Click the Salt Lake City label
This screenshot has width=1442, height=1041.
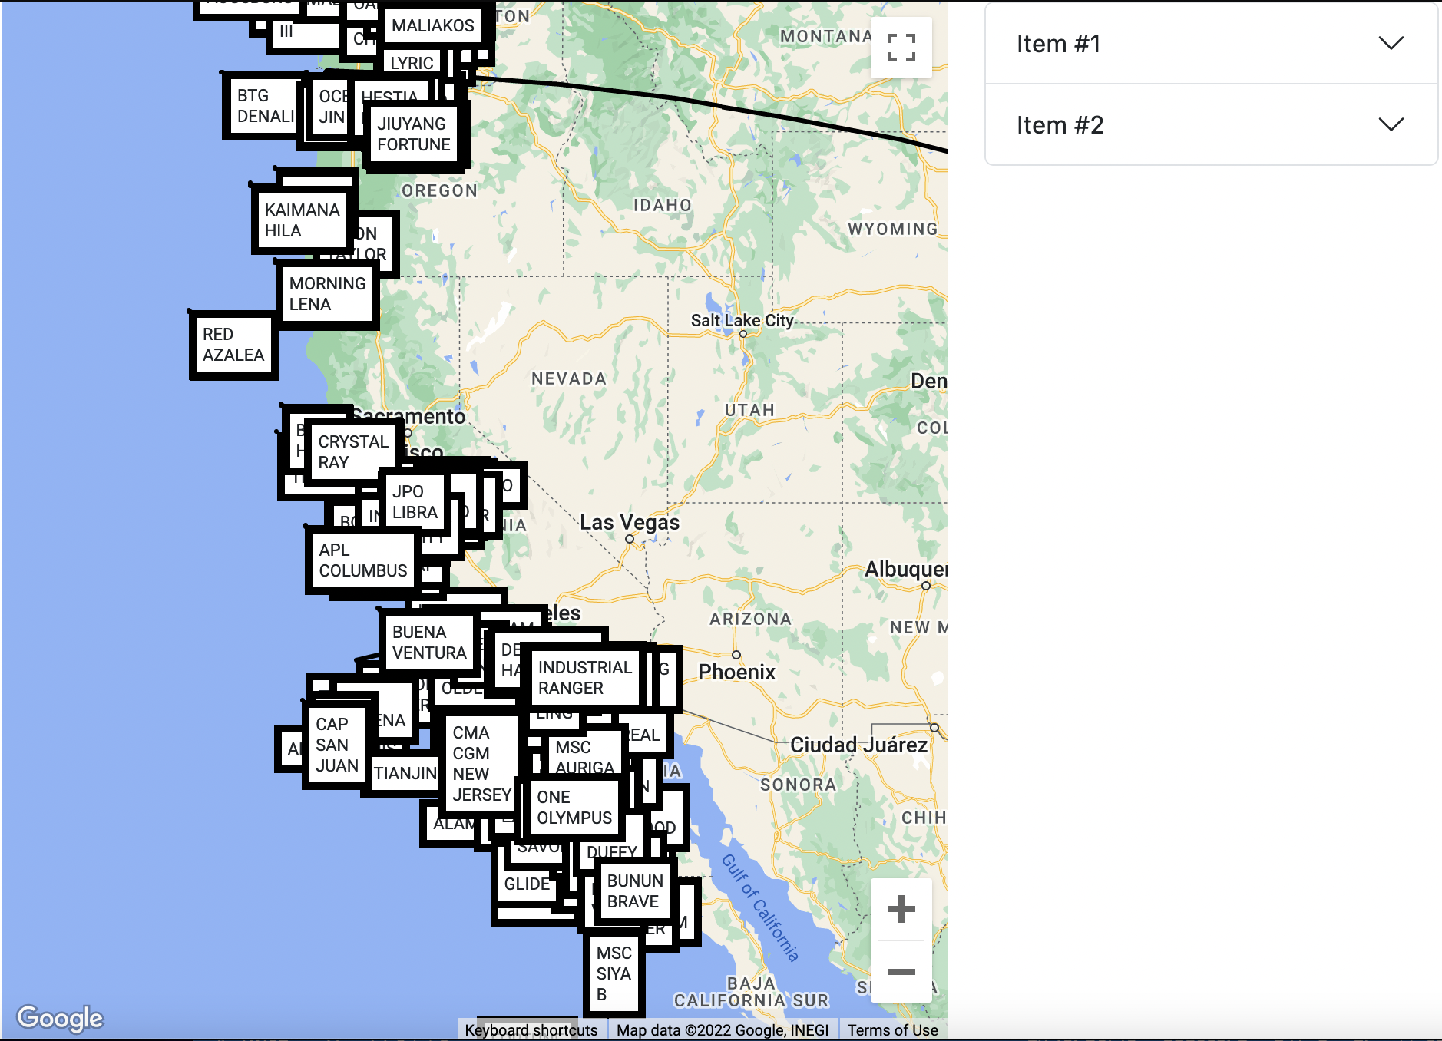coord(742,320)
